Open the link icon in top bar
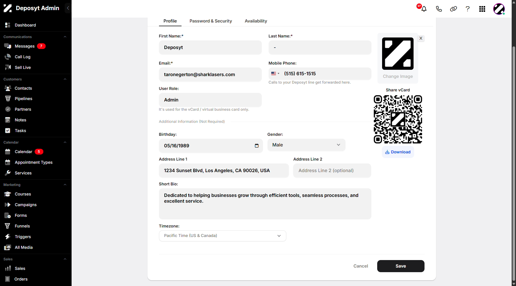Viewport: 516px width, 286px height. point(453,9)
